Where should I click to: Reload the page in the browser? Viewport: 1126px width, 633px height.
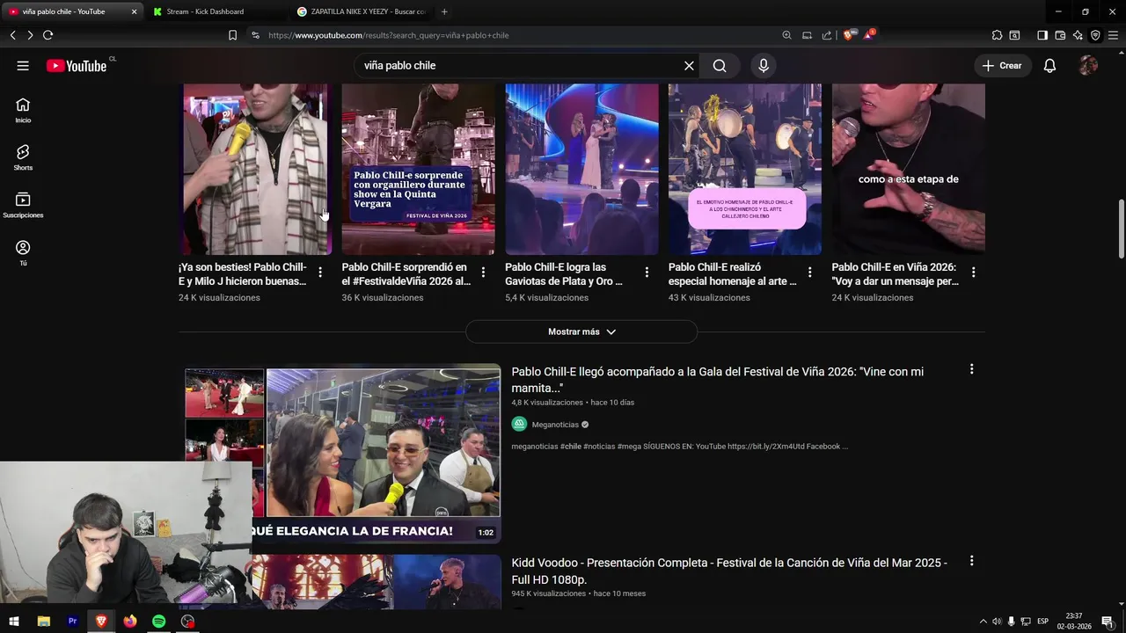coord(48,35)
